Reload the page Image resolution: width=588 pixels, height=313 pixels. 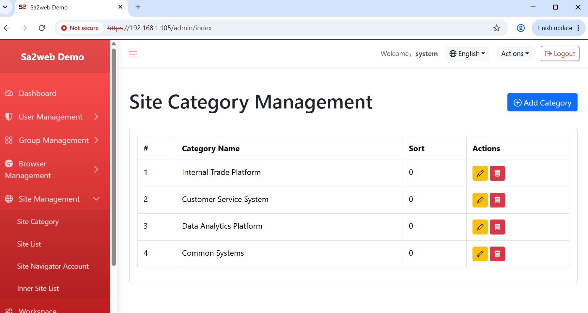coord(42,28)
